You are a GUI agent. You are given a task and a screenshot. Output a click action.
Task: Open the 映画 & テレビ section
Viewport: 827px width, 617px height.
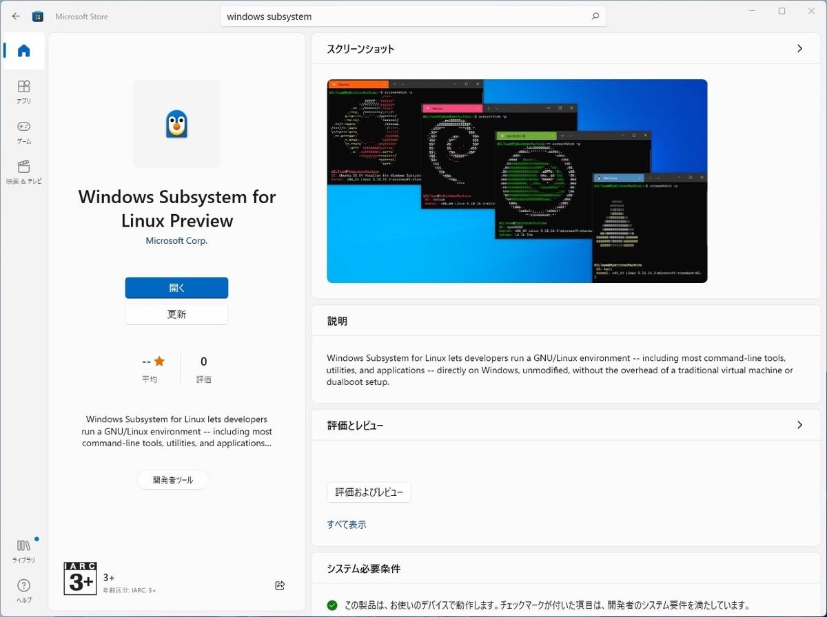[23, 171]
